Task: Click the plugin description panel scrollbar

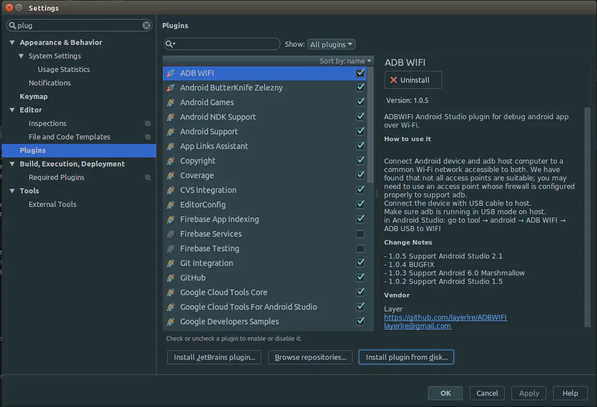Action: (587, 216)
